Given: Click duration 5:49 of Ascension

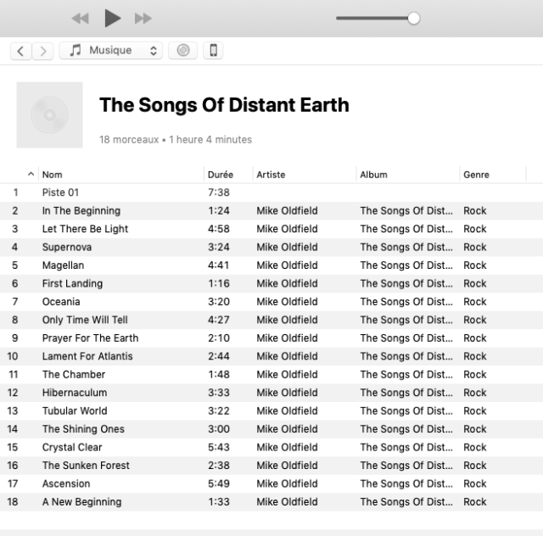Looking at the screenshot, I should (x=219, y=483).
